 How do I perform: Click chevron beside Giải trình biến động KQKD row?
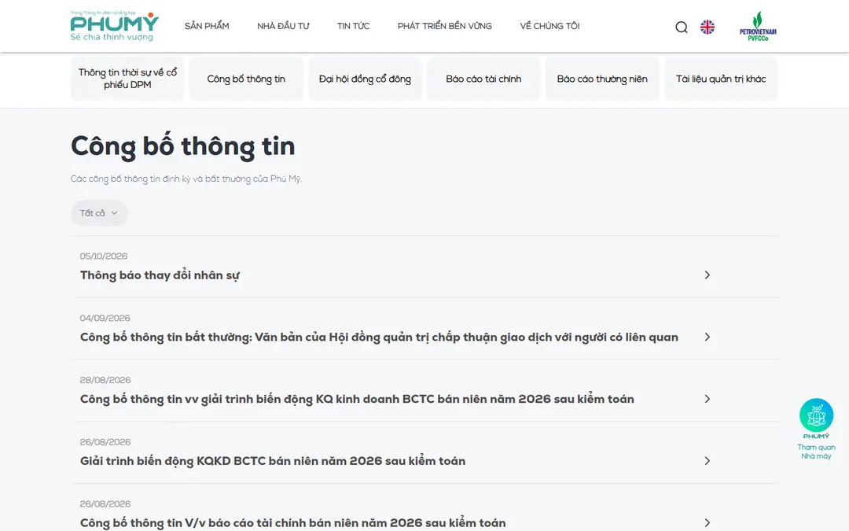point(707,460)
